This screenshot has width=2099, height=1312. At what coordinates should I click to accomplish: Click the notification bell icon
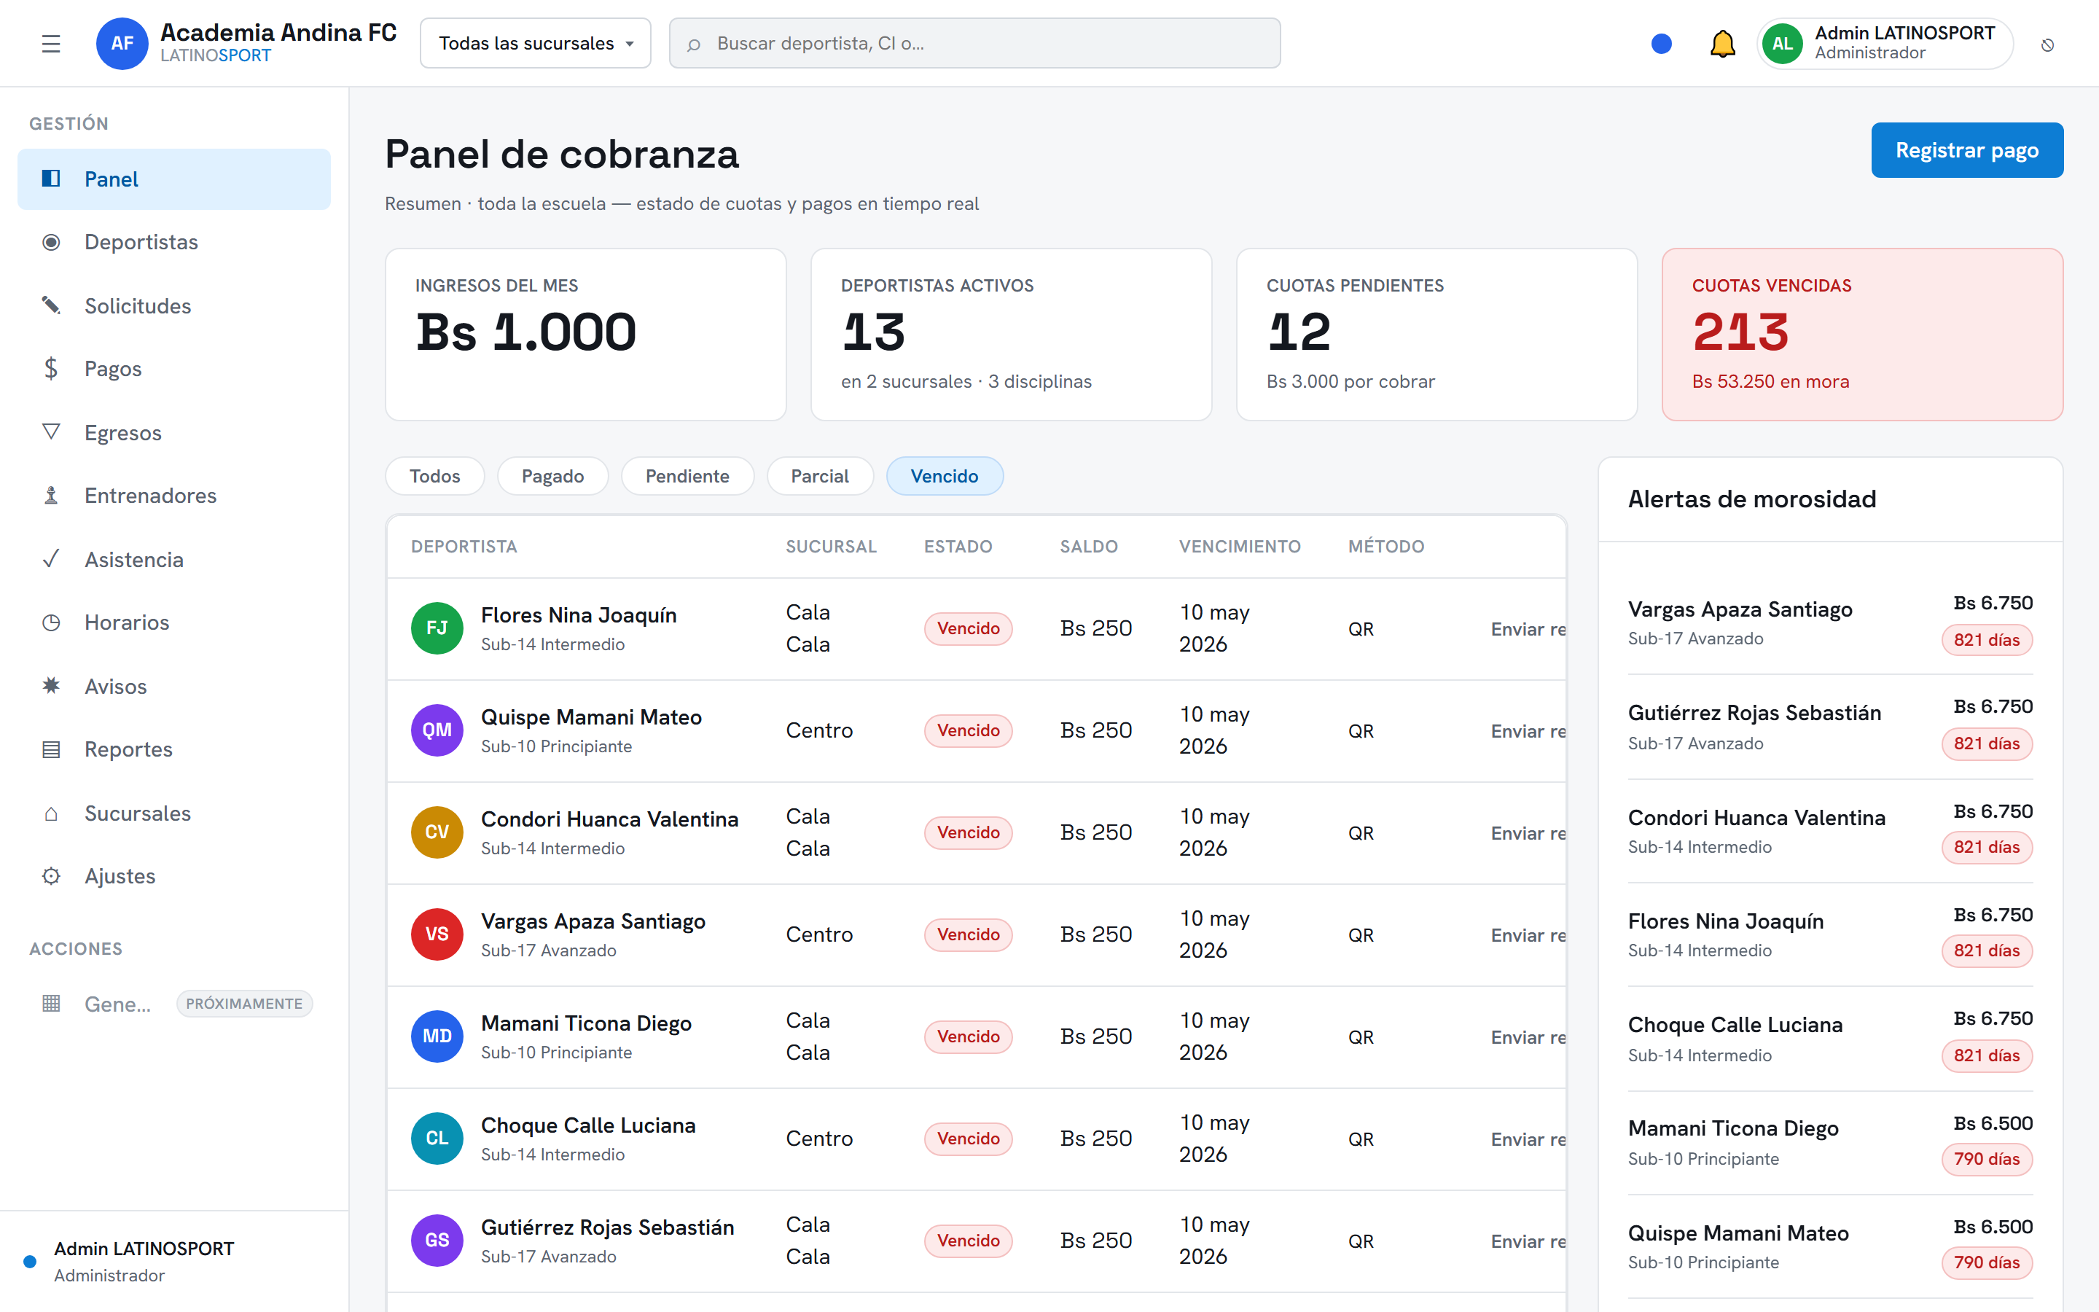coord(1721,44)
